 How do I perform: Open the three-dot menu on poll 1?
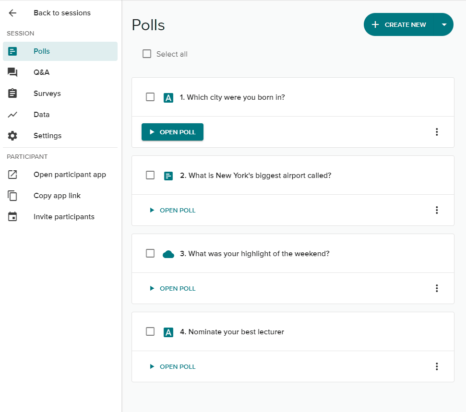tap(437, 132)
